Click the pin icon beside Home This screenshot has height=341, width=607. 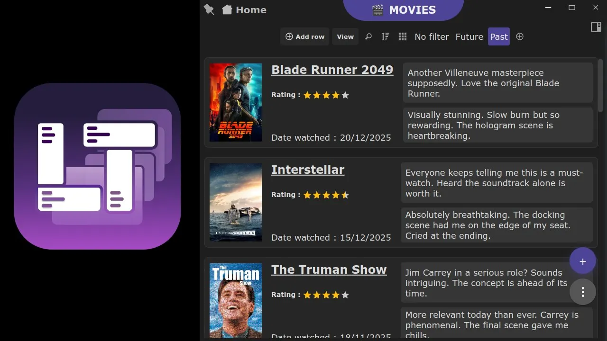click(209, 9)
